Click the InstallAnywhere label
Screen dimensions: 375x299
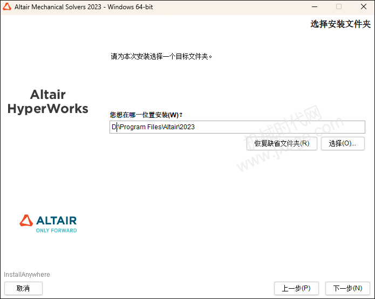click(27, 275)
